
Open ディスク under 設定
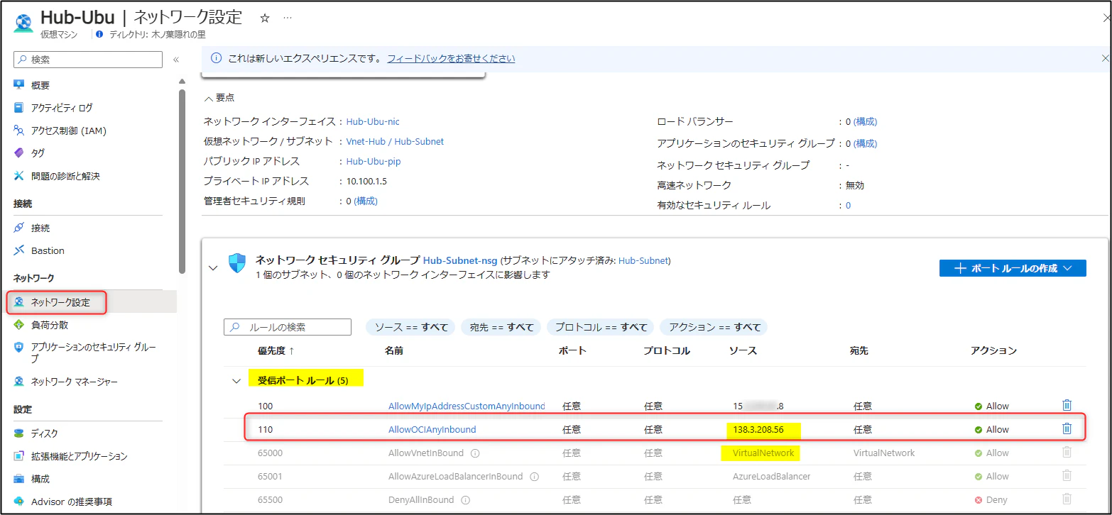[x=45, y=433]
